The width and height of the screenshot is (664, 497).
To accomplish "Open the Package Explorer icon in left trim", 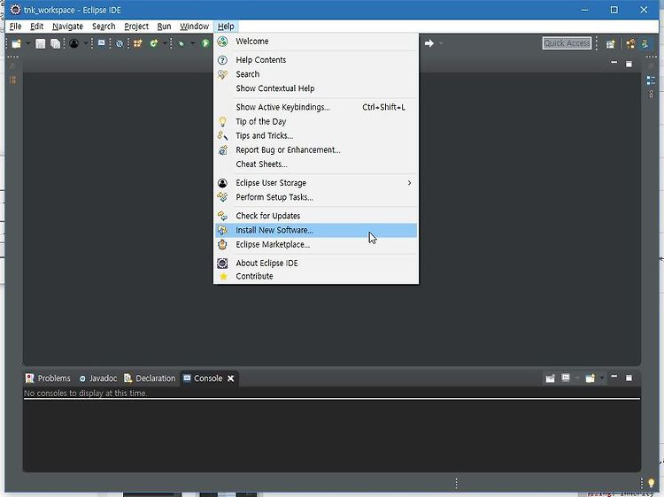I will pyautogui.click(x=12, y=80).
